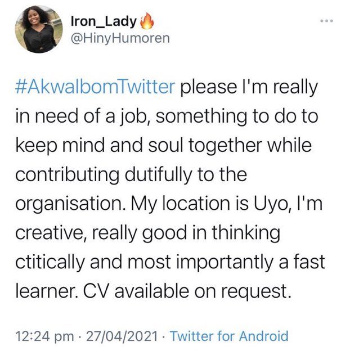The image size is (350, 355).
Task: Click the words contributing dutifully
Action: (x=103, y=174)
